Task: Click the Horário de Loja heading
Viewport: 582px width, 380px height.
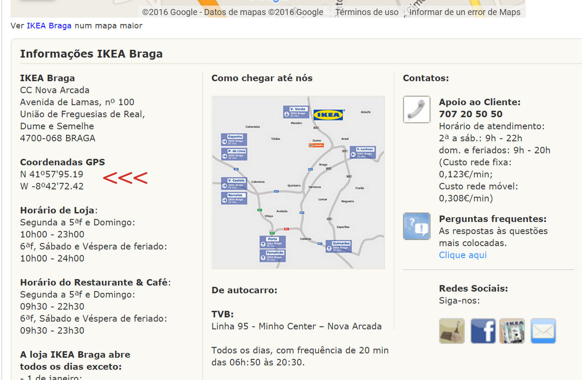Action: click(59, 210)
